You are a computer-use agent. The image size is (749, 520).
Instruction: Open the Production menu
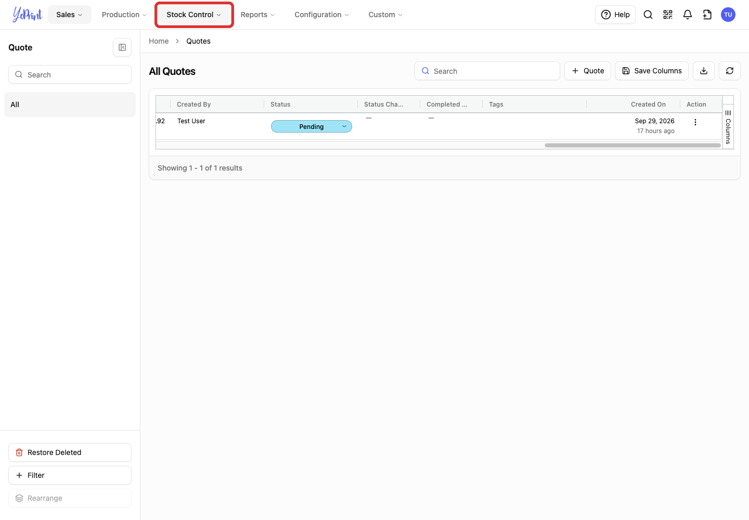[124, 15]
